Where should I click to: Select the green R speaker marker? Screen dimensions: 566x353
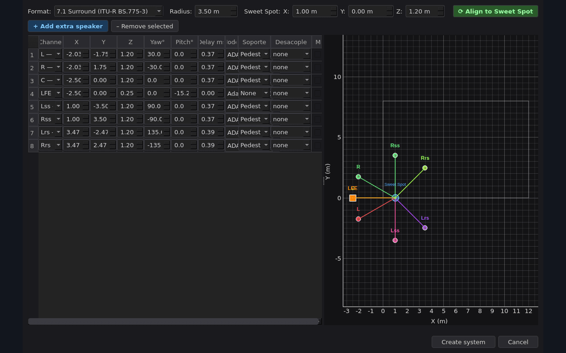(358, 177)
